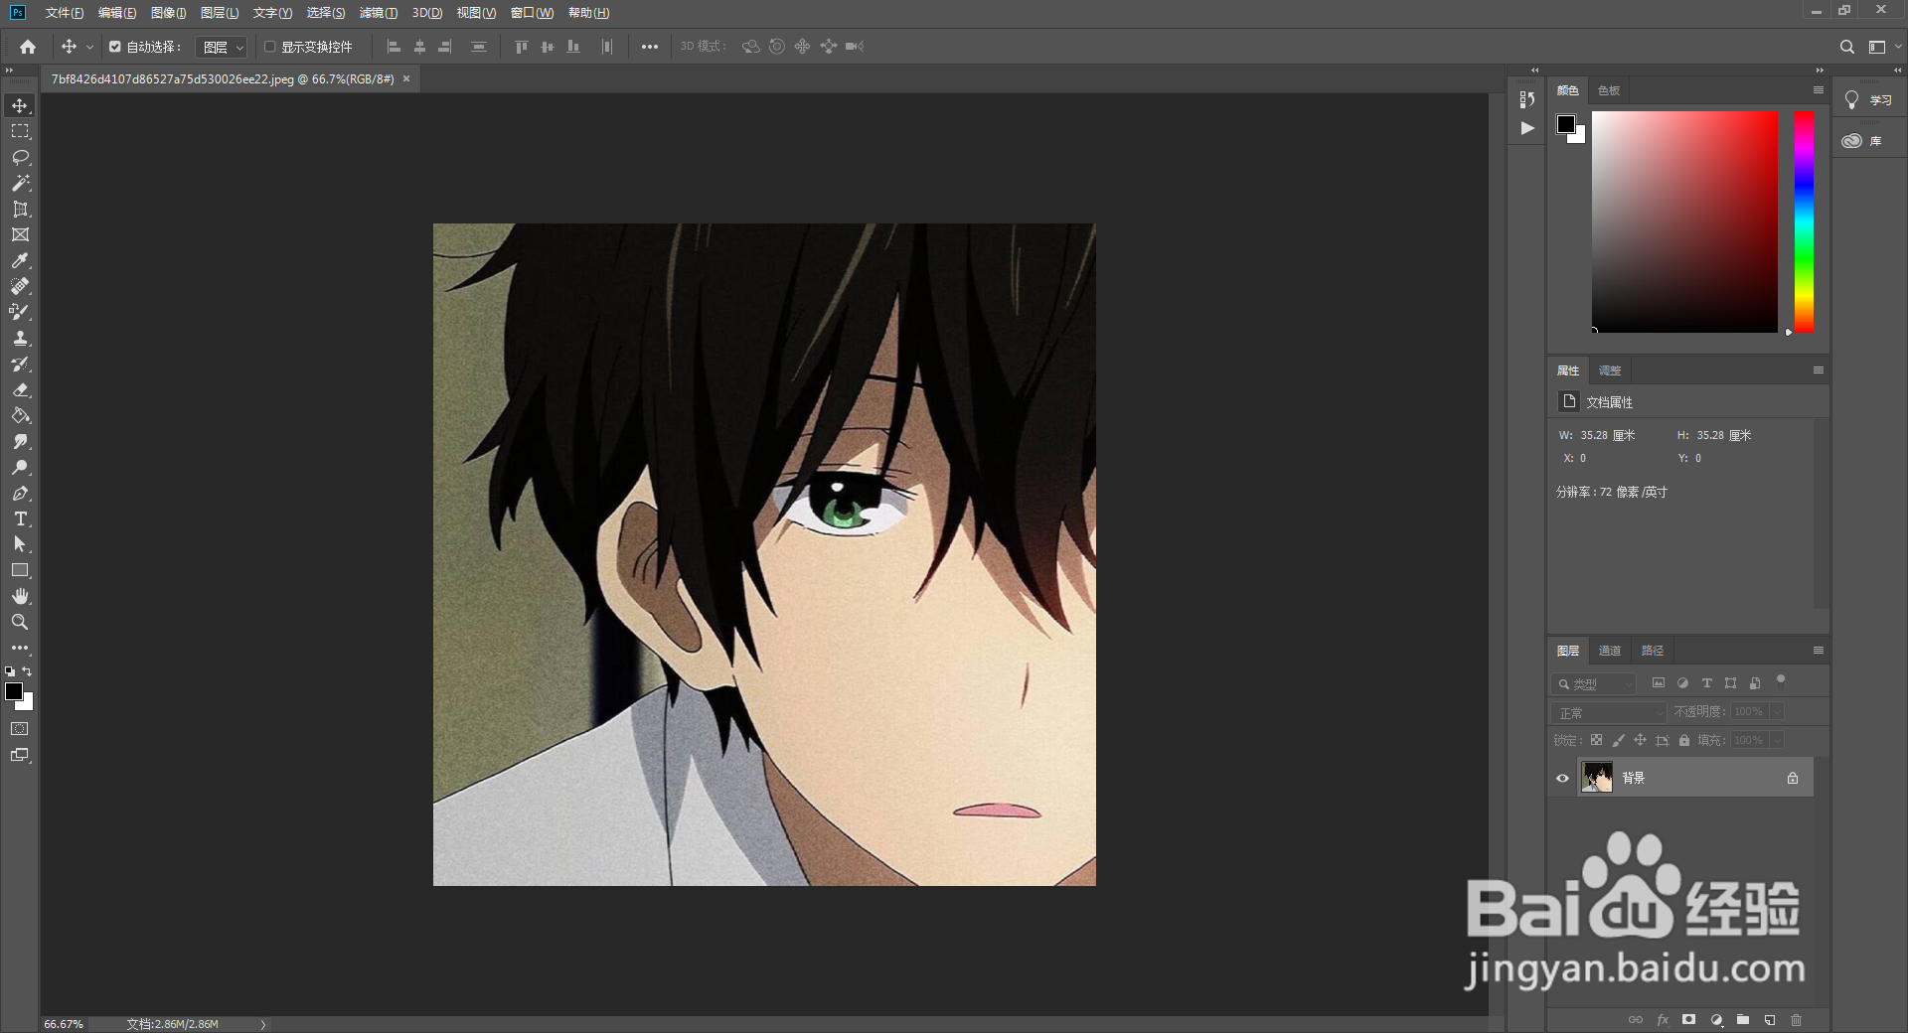The height and width of the screenshot is (1033, 1908).
Task: Select the Eyedropper tool
Action: (x=20, y=260)
